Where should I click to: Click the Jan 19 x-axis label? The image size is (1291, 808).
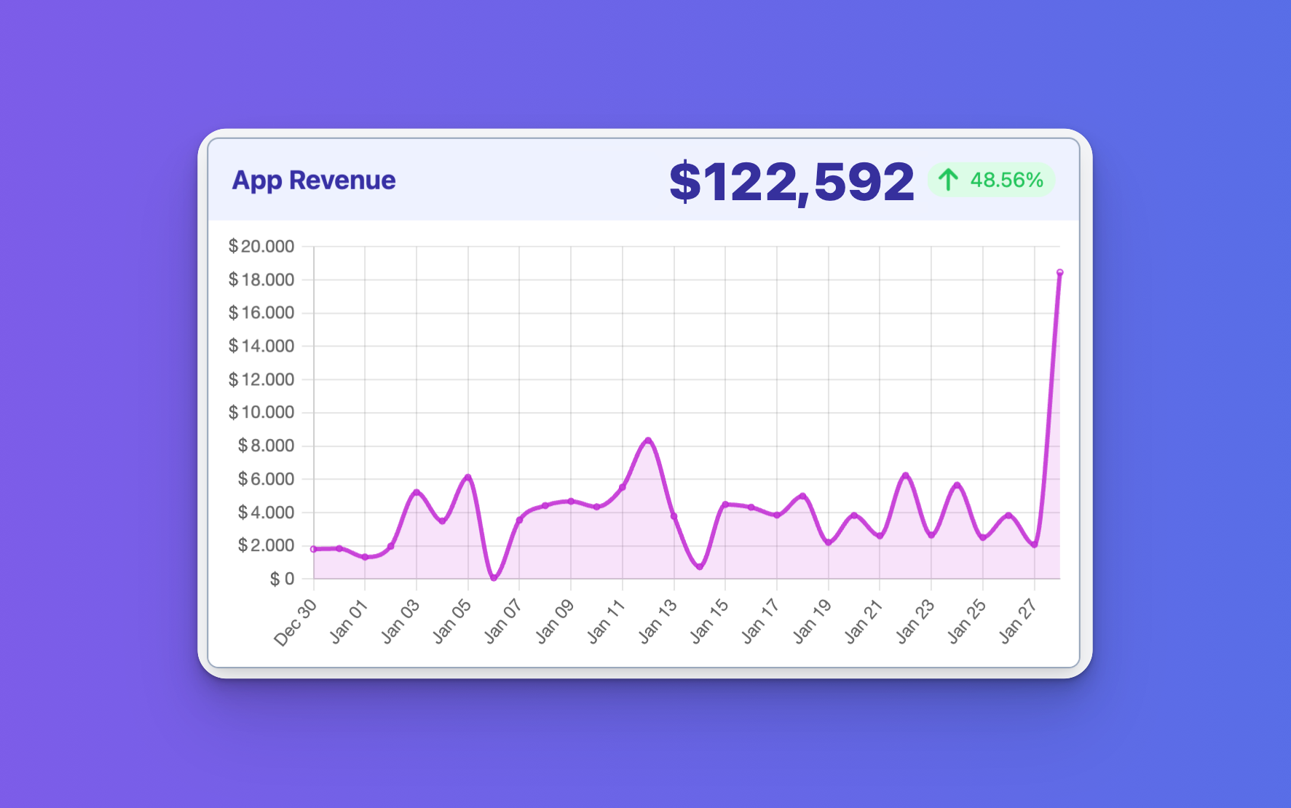(812, 622)
